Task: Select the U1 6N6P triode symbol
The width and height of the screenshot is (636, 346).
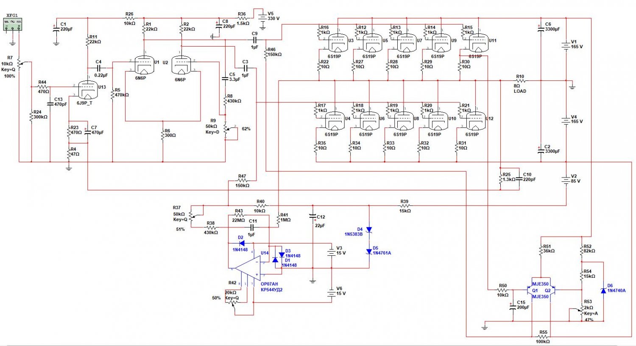Action: (x=144, y=65)
